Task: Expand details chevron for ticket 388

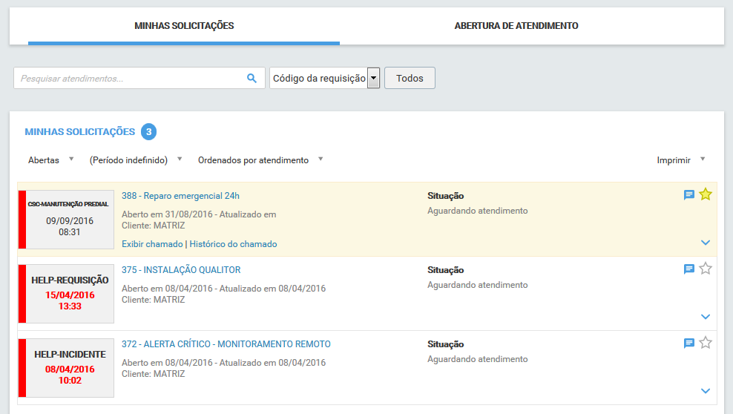Action: pyautogui.click(x=706, y=243)
